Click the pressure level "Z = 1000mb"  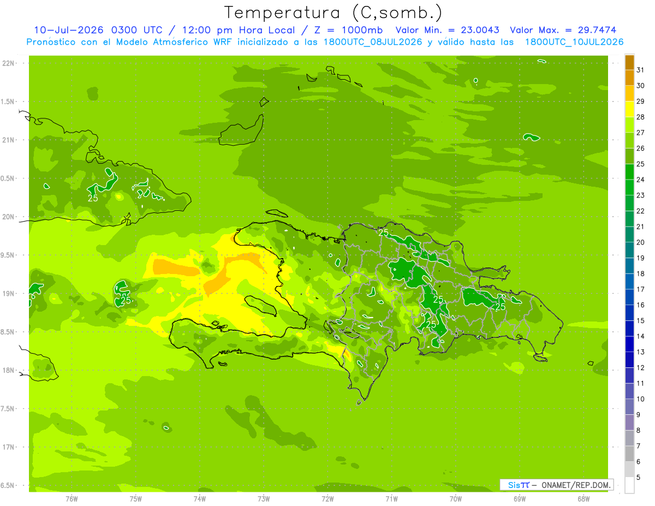347,30
